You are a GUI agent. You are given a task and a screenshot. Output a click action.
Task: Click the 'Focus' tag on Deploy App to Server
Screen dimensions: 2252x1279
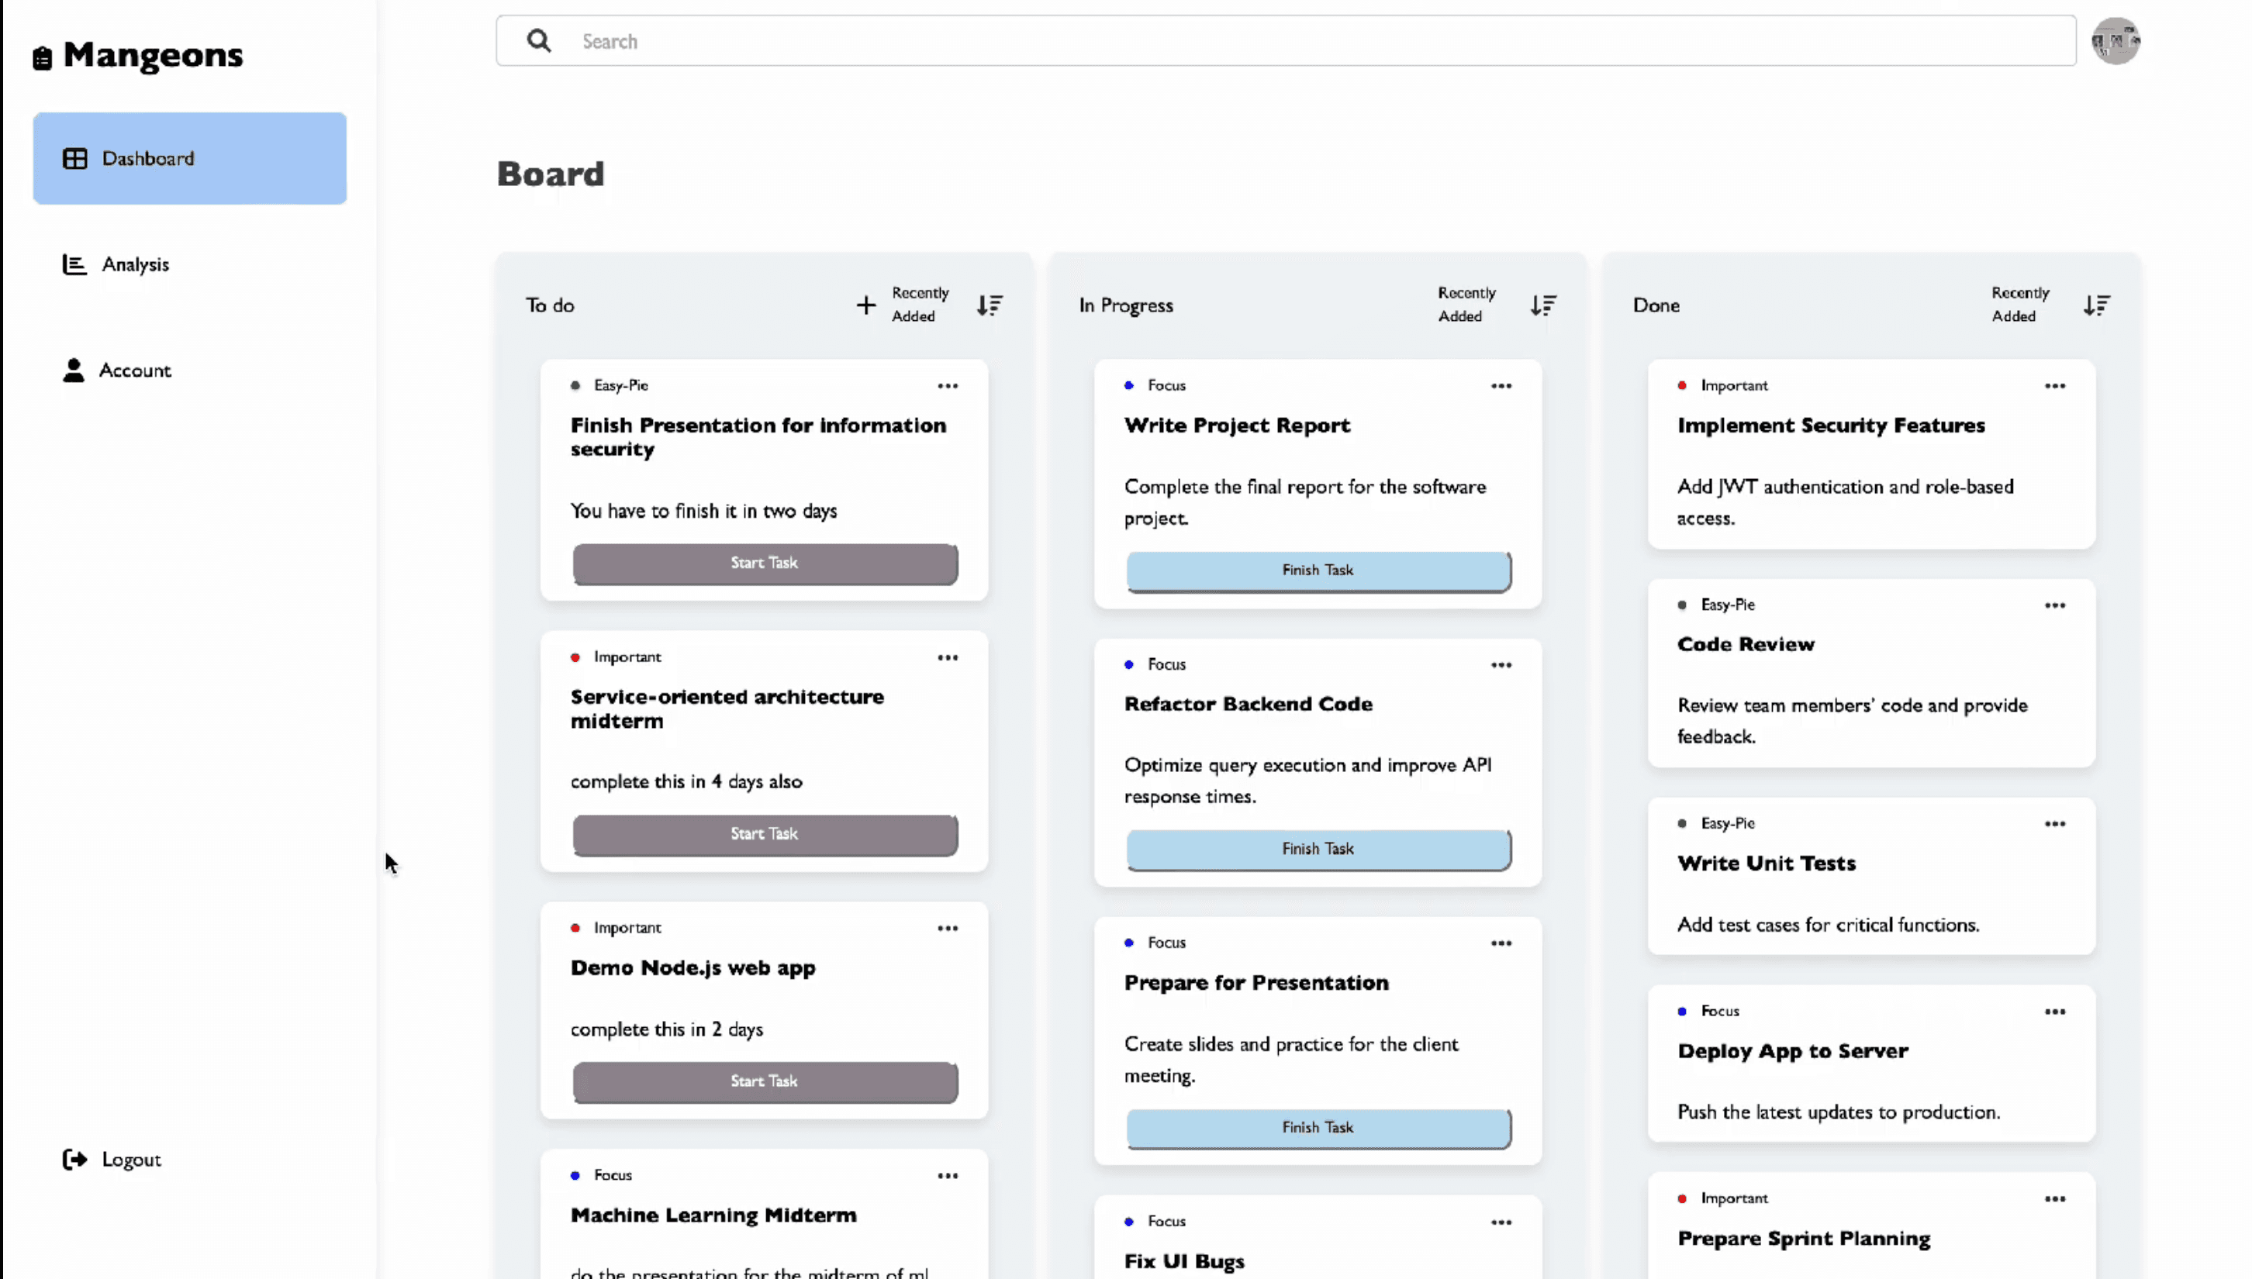[x=1719, y=1011]
